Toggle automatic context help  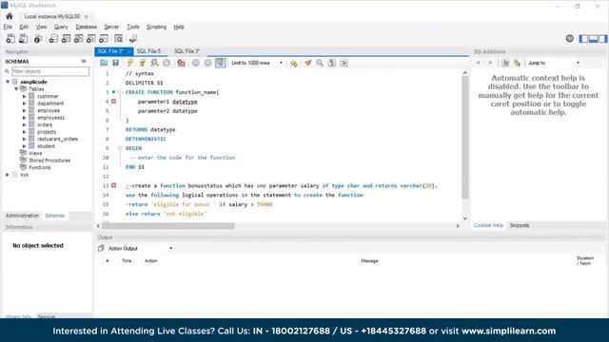click(517, 63)
